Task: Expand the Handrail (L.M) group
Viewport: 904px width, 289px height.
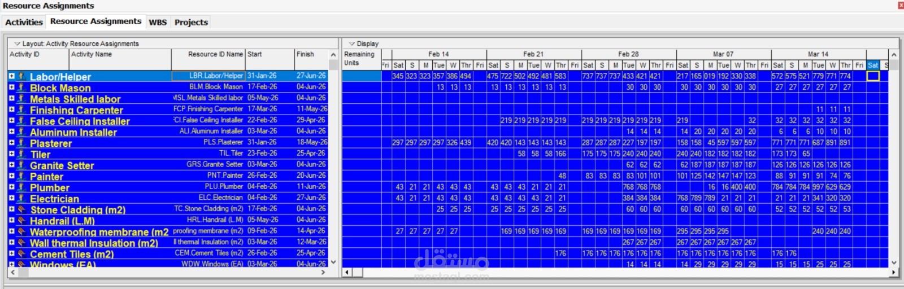Action: [x=11, y=220]
